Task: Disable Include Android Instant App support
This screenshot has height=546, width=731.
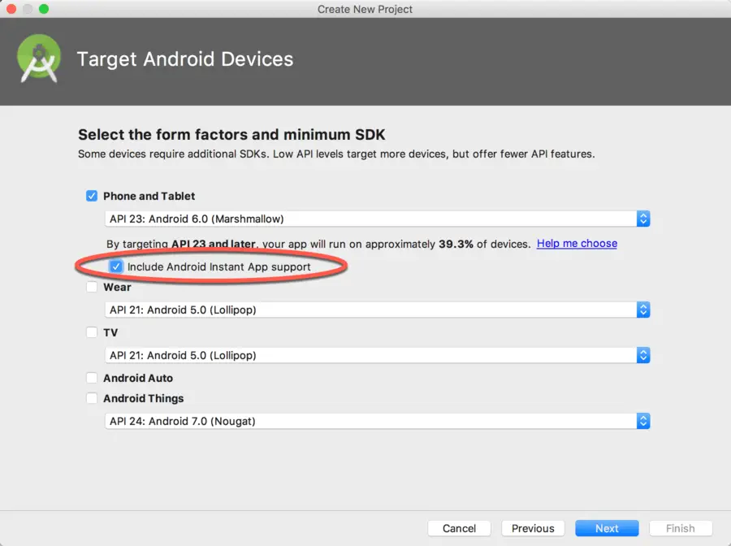Action: (116, 266)
